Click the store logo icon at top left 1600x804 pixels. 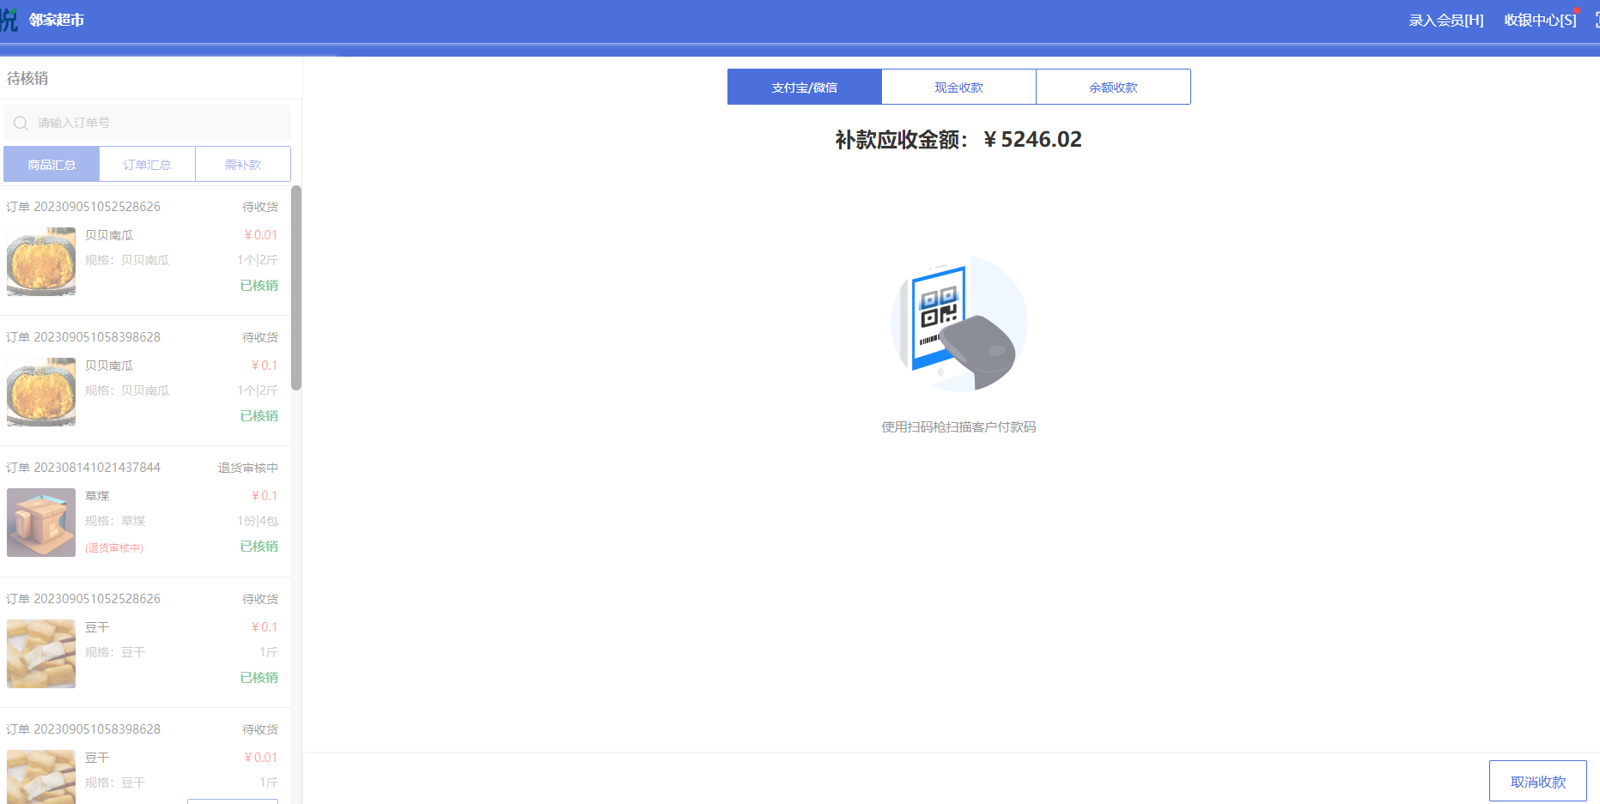point(9,19)
